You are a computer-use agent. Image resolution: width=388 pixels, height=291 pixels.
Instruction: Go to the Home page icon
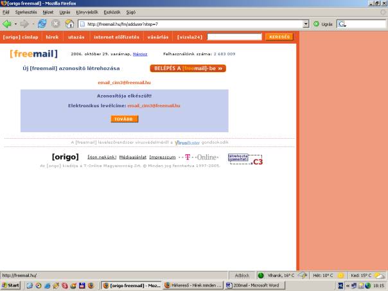pyautogui.click(x=69, y=24)
